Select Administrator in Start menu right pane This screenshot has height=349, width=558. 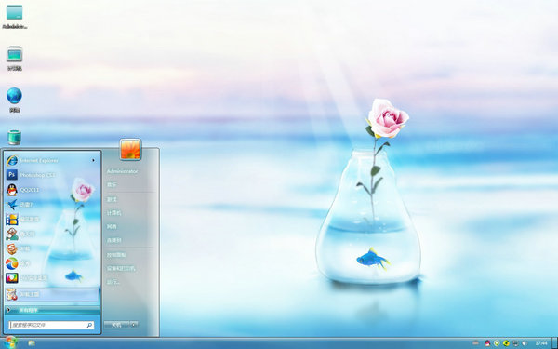pyautogui.click(x=122, y=171)
